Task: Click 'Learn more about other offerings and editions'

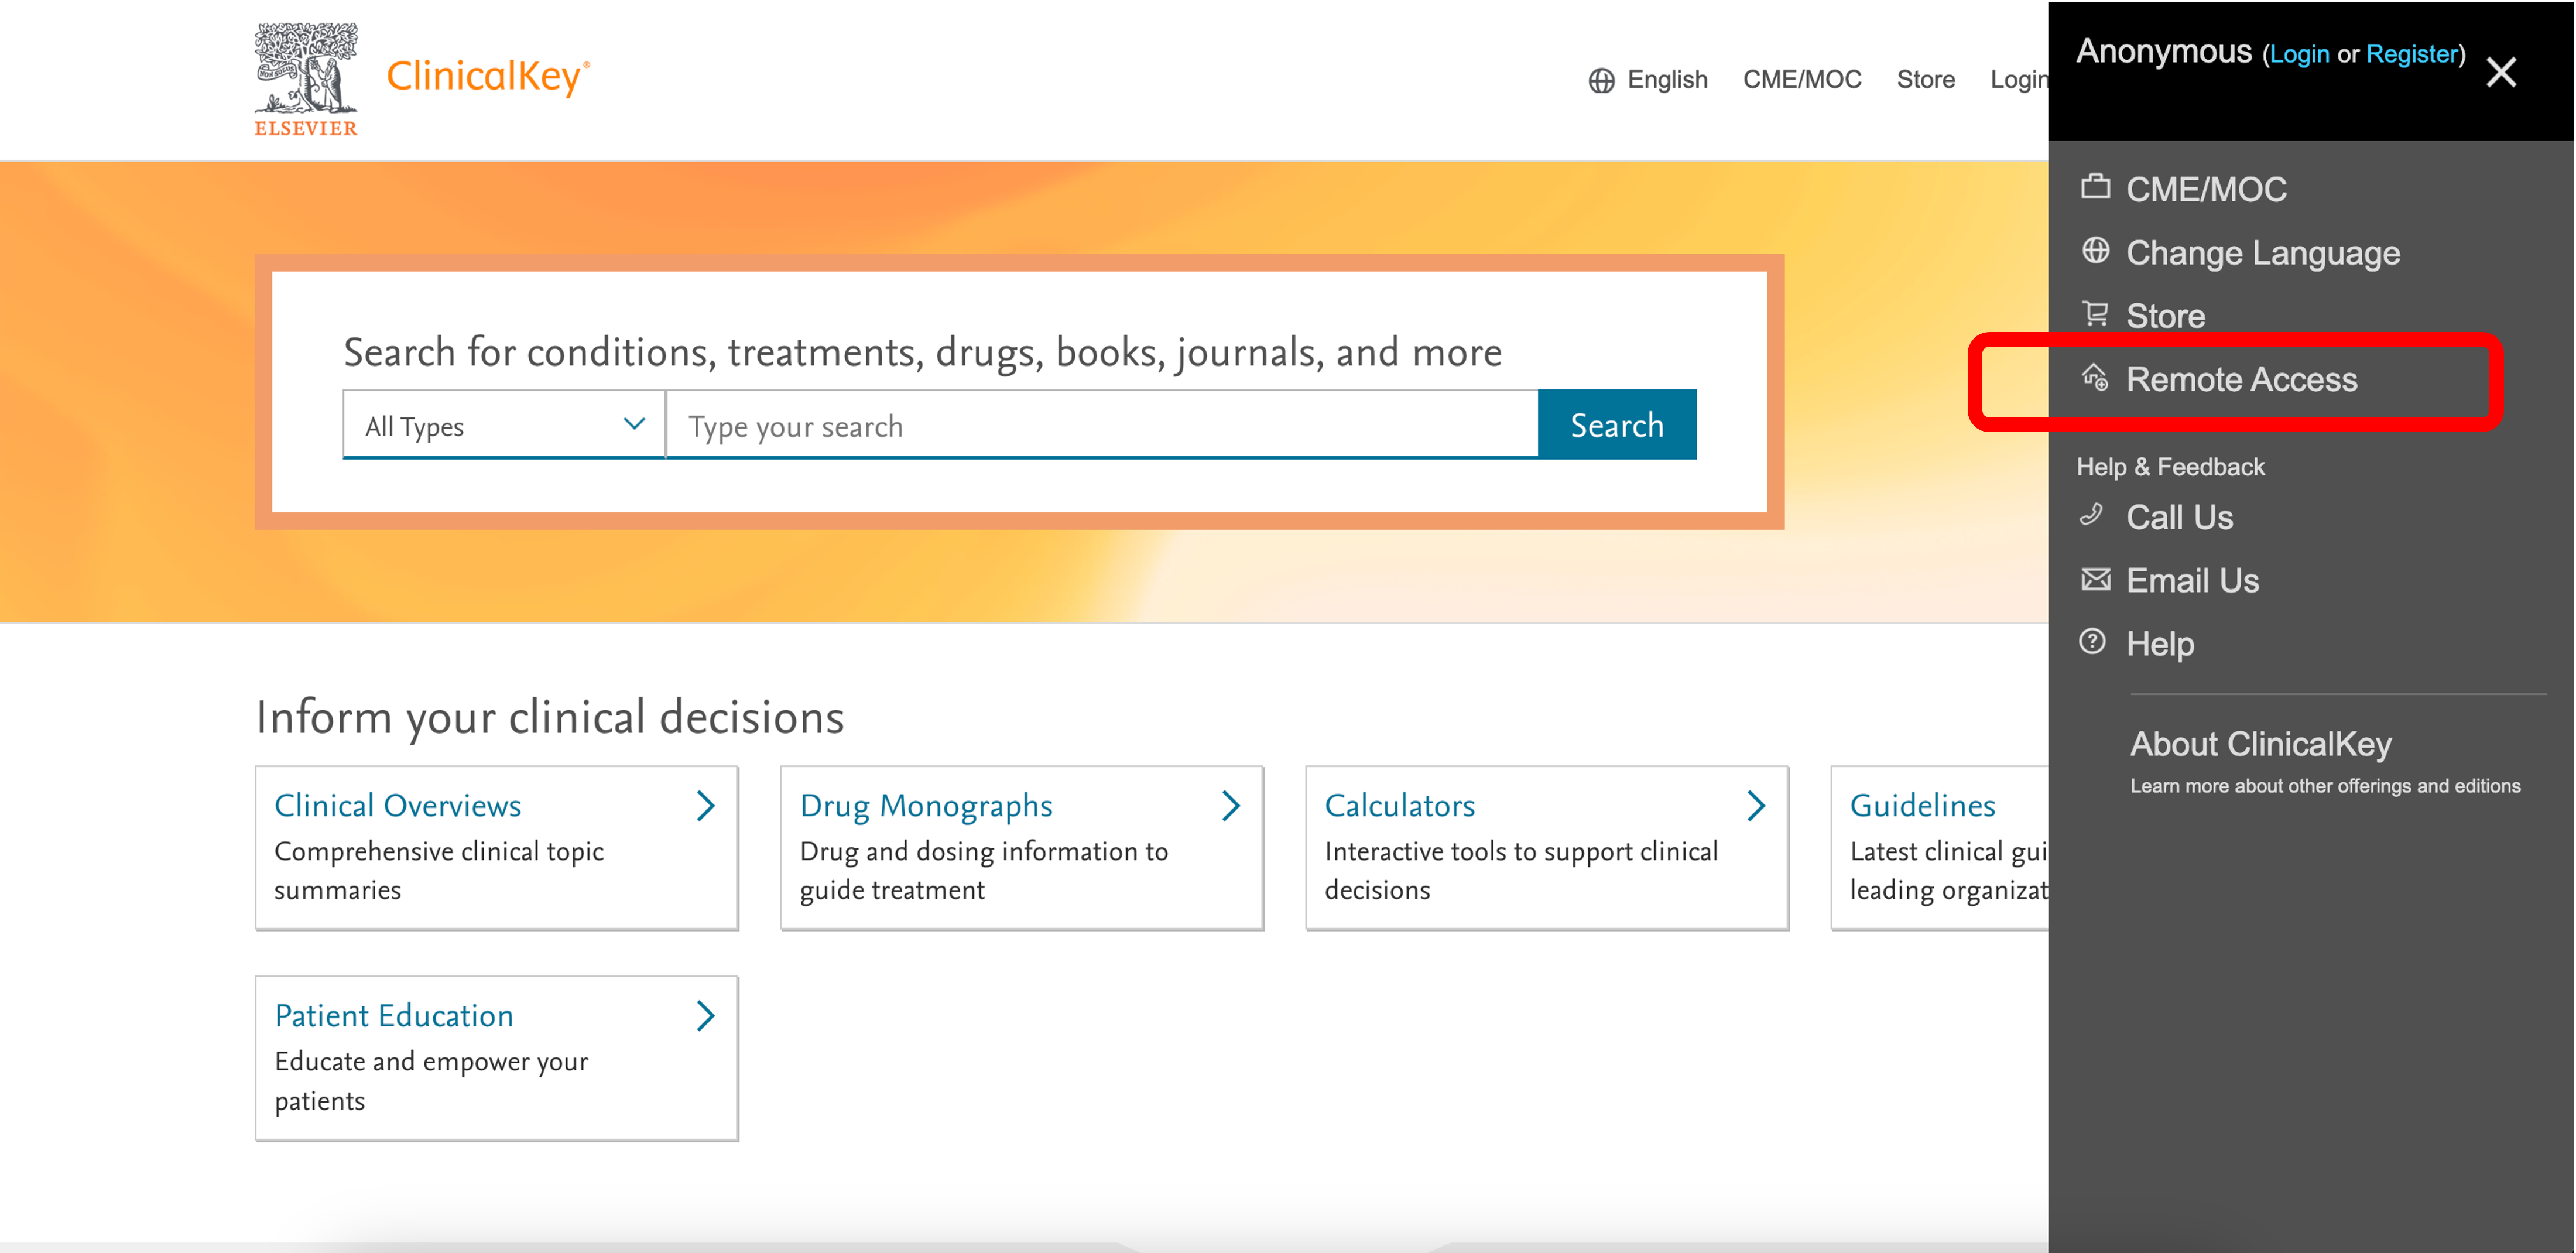Action: 2324,786
